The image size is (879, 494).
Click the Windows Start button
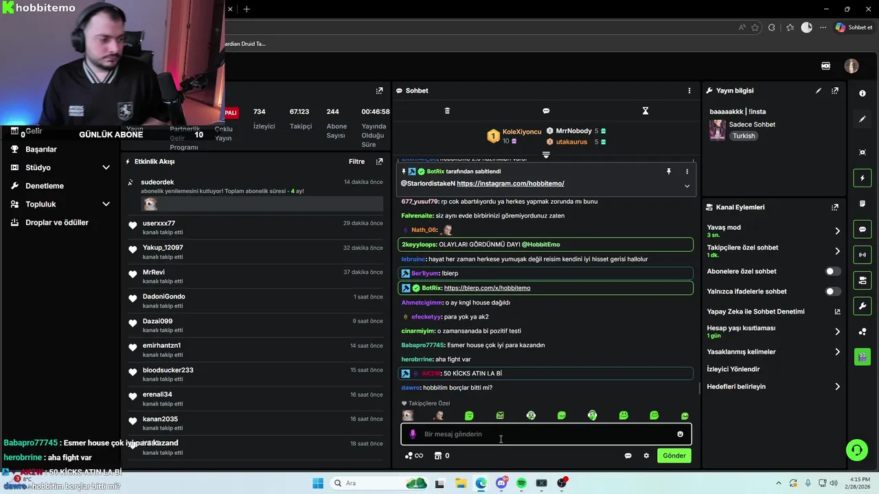(x=318, y=484)
